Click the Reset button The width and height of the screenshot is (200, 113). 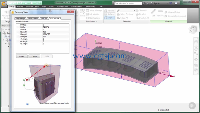coord(22,56)
